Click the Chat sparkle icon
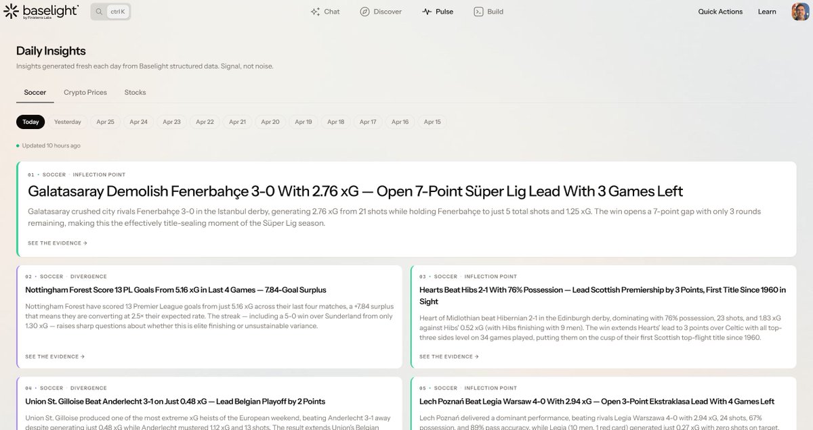 [x=315, y=11]
